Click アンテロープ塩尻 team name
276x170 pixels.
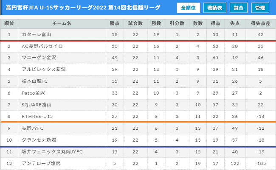41,164
